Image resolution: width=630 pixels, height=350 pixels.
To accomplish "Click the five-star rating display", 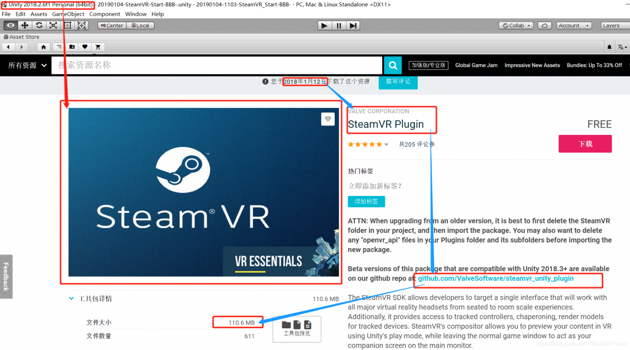I will (x=365, y=144).
